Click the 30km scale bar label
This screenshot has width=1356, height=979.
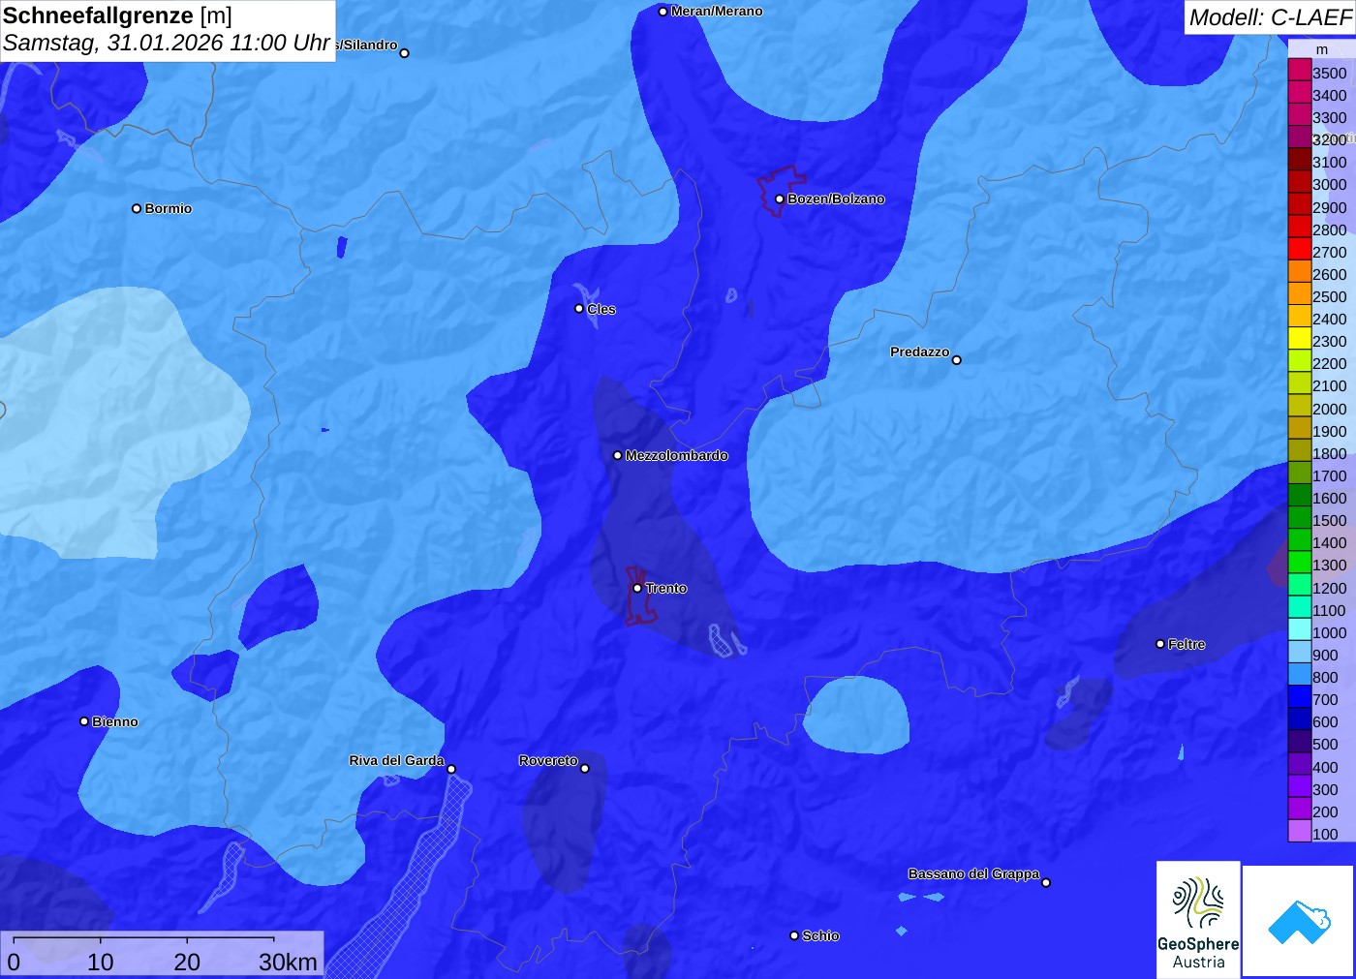point(288,962)
